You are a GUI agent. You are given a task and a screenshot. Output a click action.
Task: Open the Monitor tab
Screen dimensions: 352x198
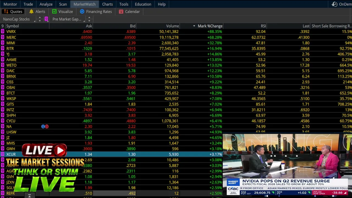(x=10, y=4)
